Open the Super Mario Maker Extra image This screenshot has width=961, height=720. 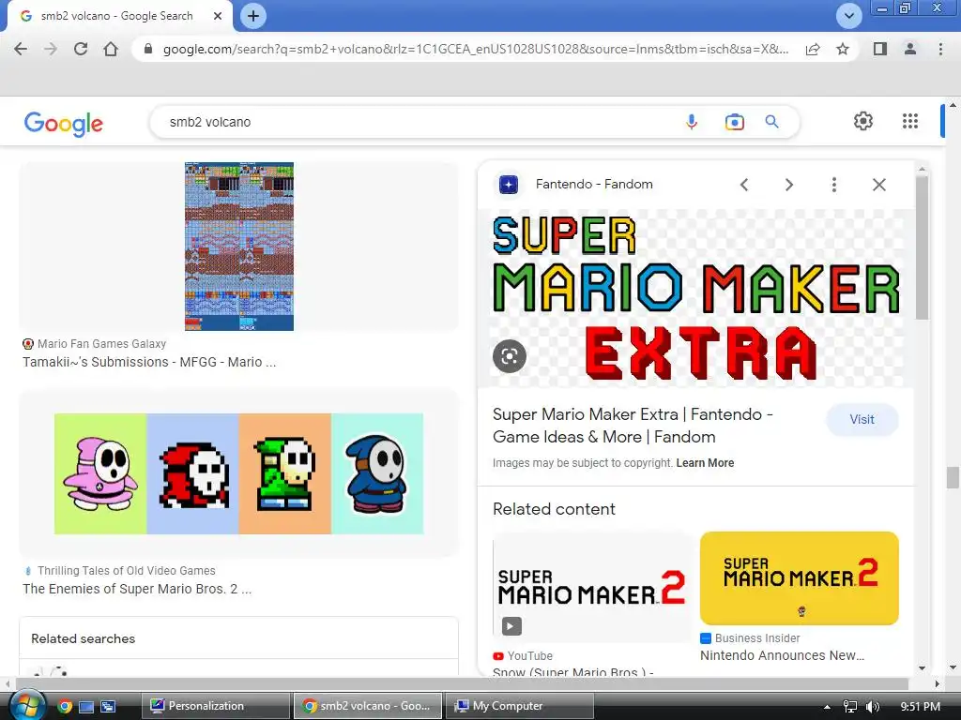click(x=695, y=298)
